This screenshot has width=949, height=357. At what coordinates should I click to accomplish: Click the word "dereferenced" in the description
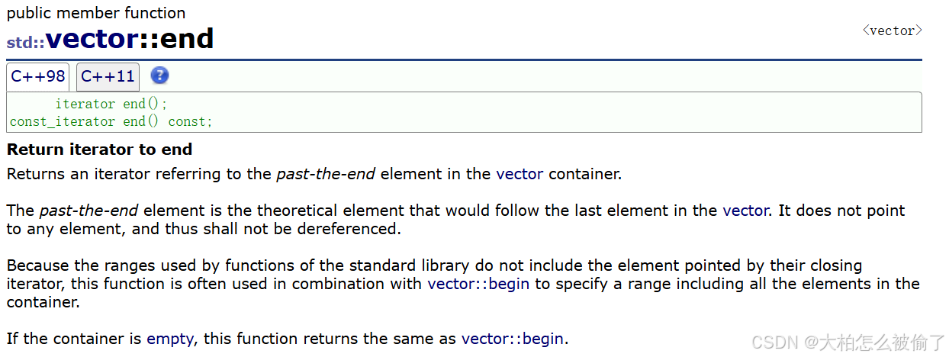pyautogui.click(x=352, y=229)
